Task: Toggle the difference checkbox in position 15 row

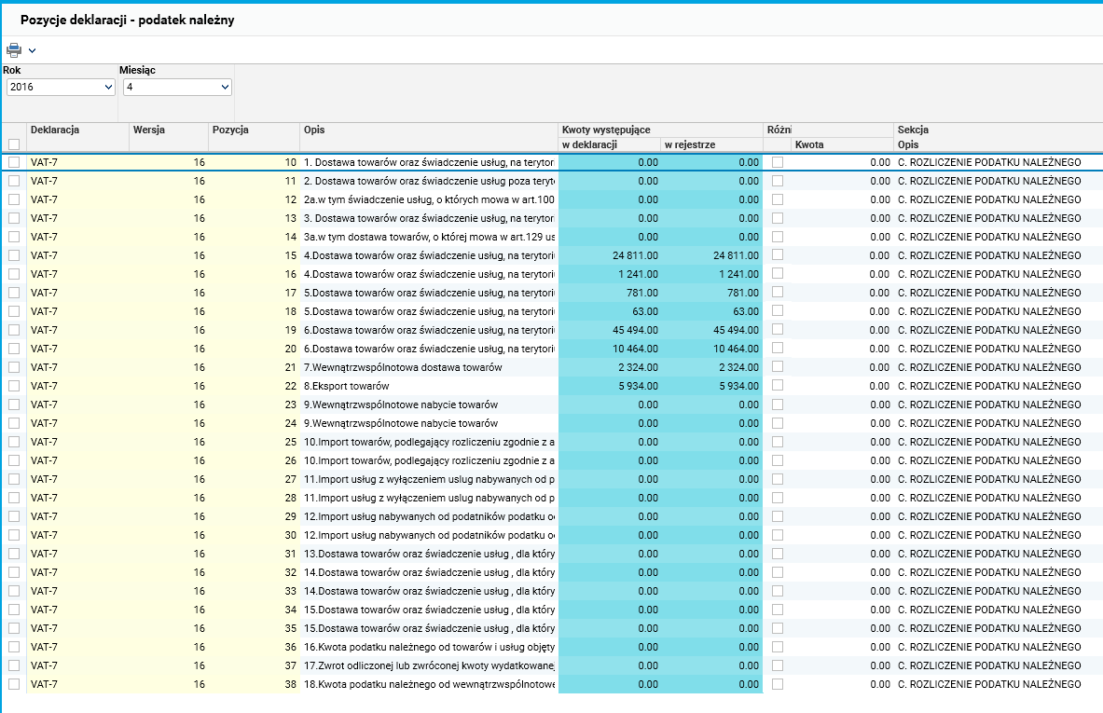Action: tap(777, 255)
